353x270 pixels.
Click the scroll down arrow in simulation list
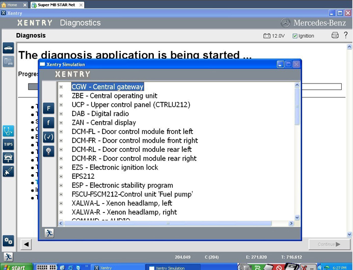(x=297, y=218)
